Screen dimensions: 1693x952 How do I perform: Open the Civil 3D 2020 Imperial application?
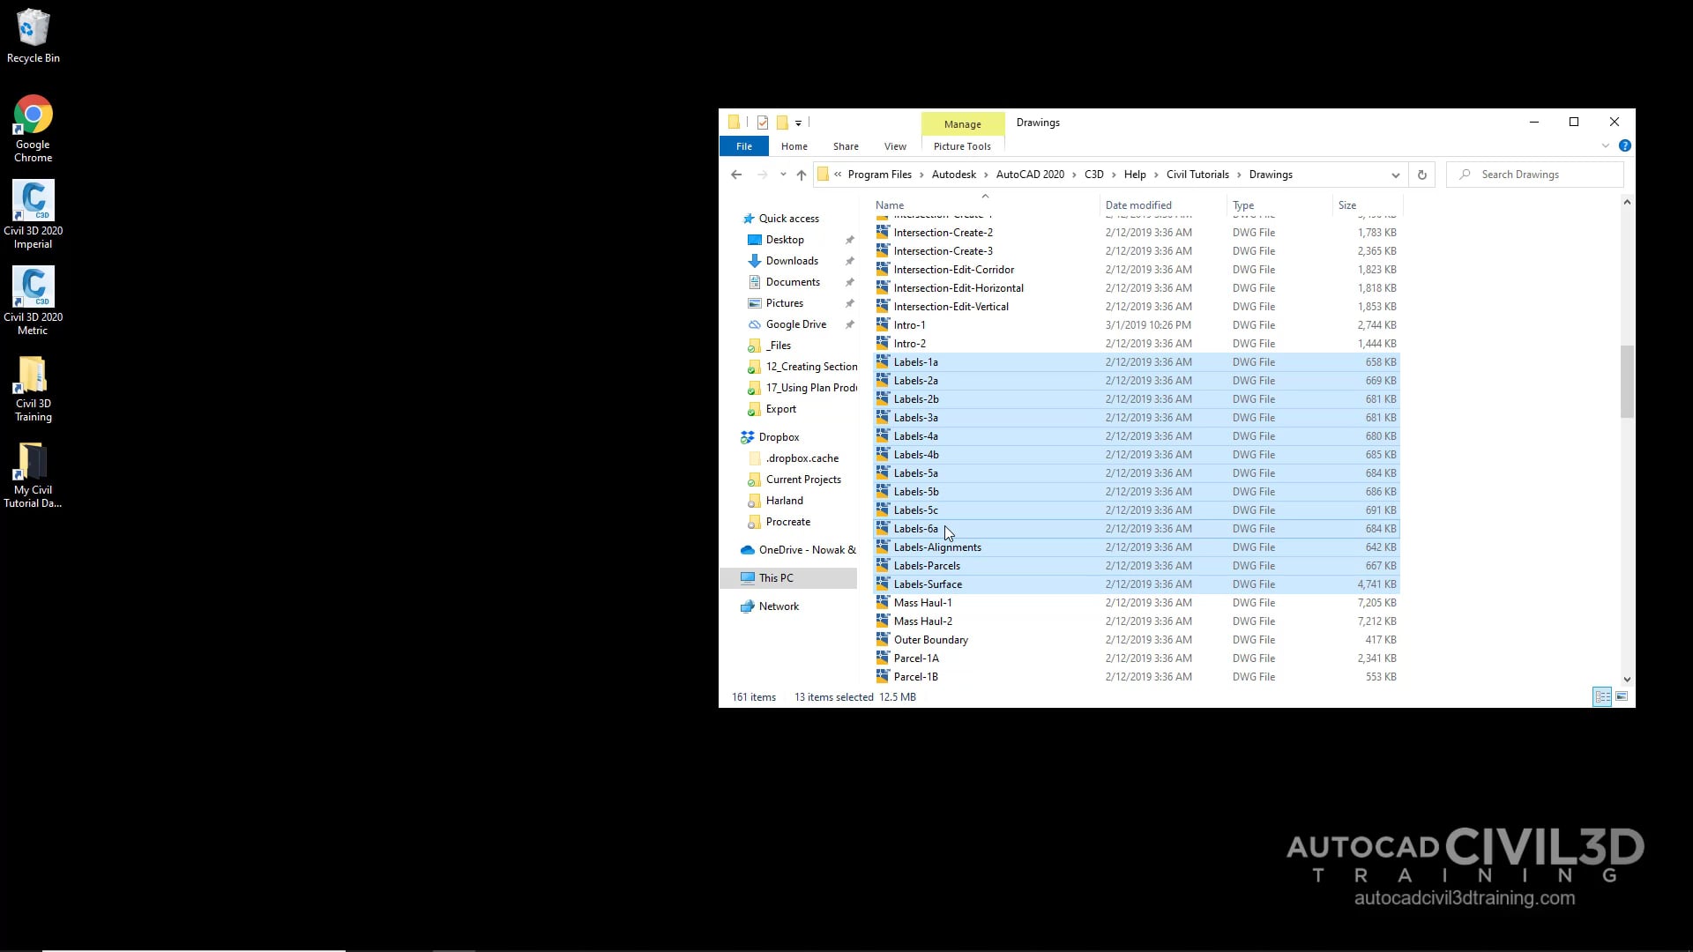[33, 201]
